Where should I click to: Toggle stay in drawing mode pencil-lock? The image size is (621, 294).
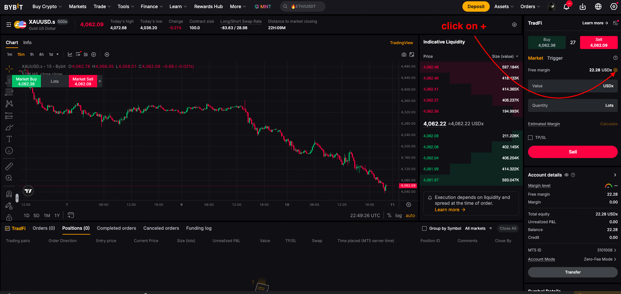click(9, 206)
